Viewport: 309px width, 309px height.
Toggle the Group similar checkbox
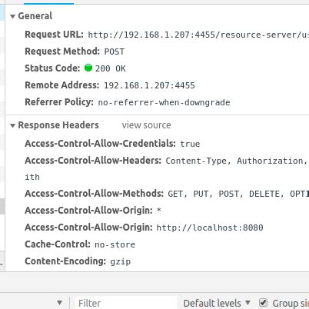pos(263,303)
